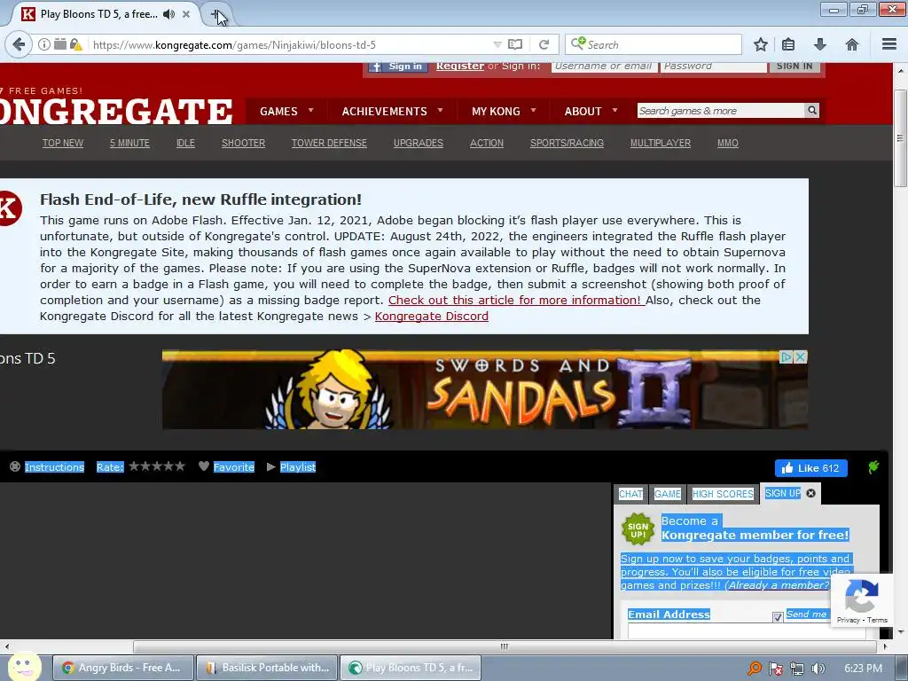
Task: Focus the Password field
Action: click(714, 67)
